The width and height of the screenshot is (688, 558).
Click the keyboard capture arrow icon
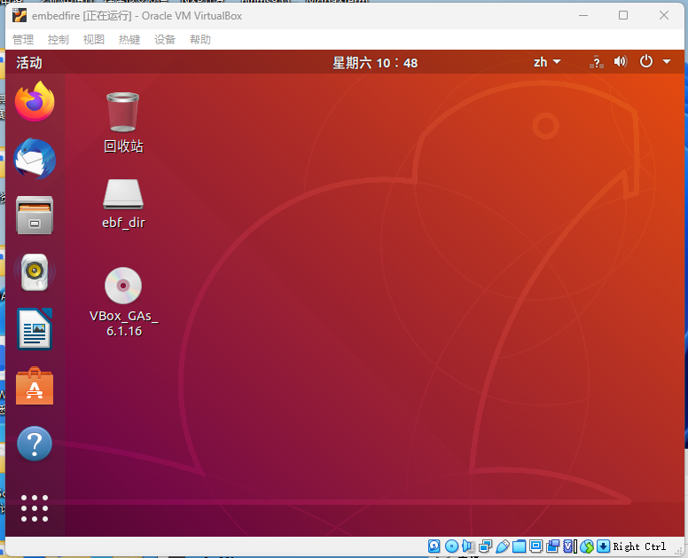tap(603, 546)
